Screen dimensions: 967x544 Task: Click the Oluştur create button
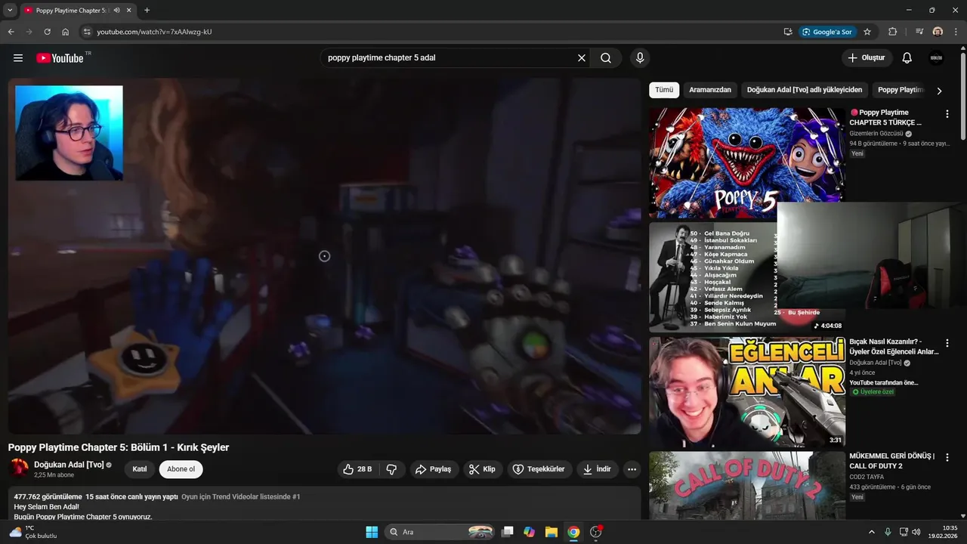867,58
